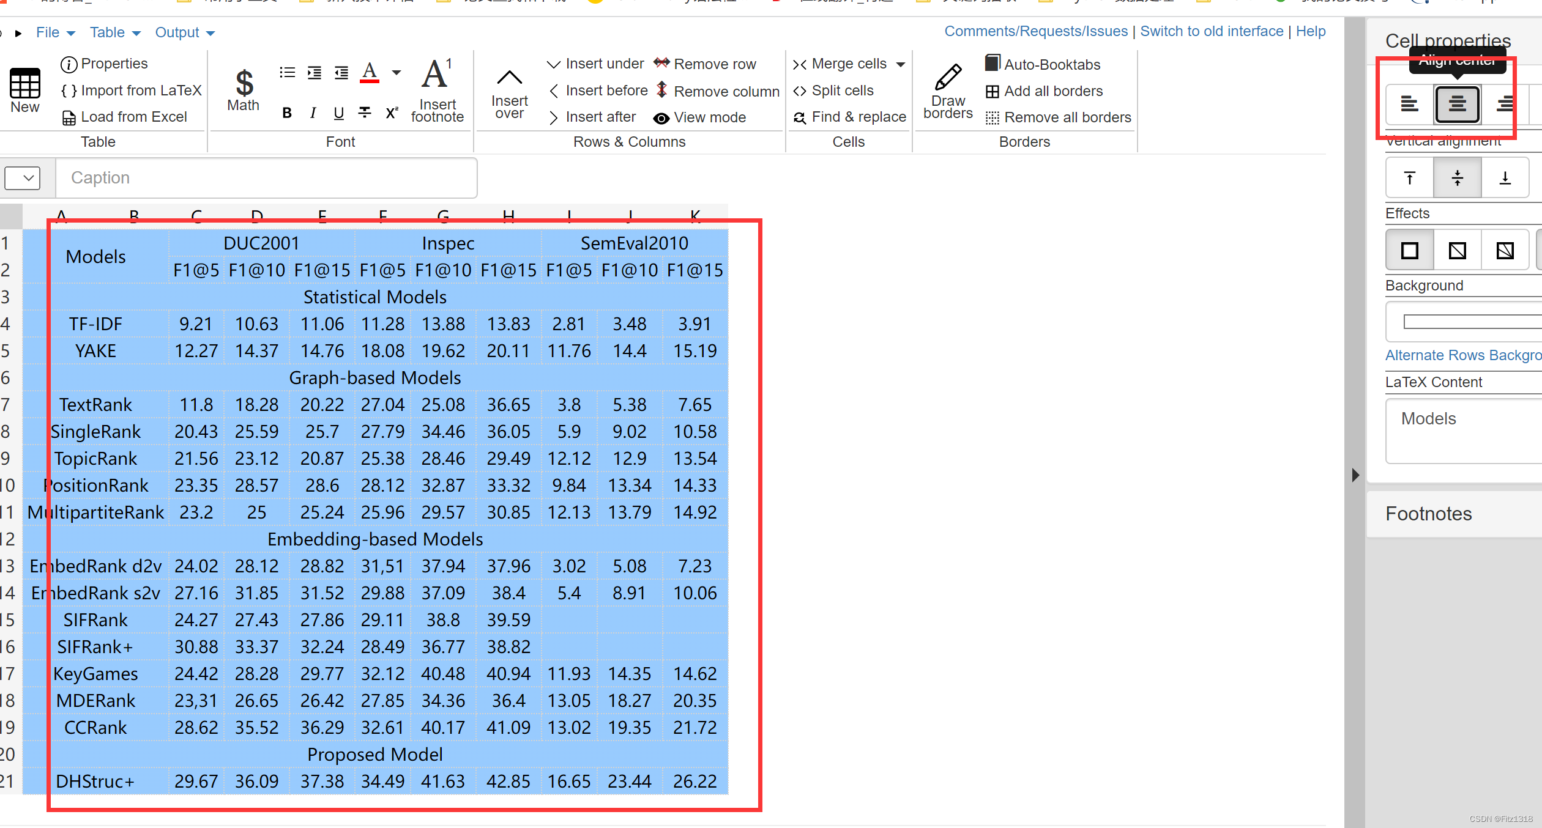Click the Insert footnote icon
The image size is (1542, 828).
437,76
